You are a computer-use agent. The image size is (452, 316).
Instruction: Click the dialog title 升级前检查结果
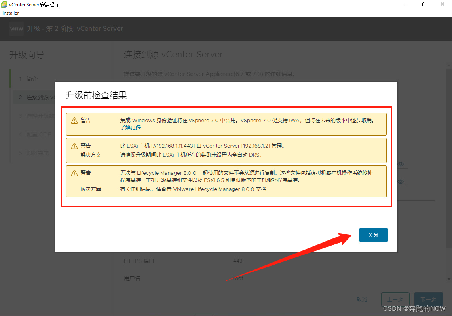96,95
